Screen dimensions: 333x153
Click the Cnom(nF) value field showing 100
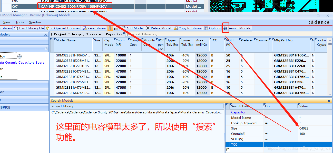315,134
